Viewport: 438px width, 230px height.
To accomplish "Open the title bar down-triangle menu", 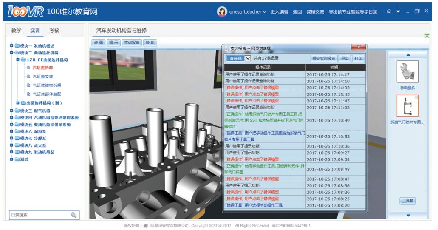I will 398,11.
